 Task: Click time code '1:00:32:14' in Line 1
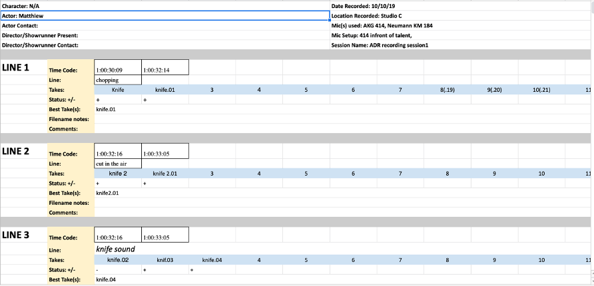[165, 67]
